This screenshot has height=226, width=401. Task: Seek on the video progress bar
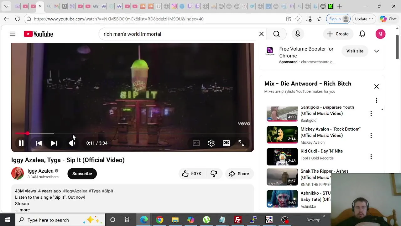point(132,133)
